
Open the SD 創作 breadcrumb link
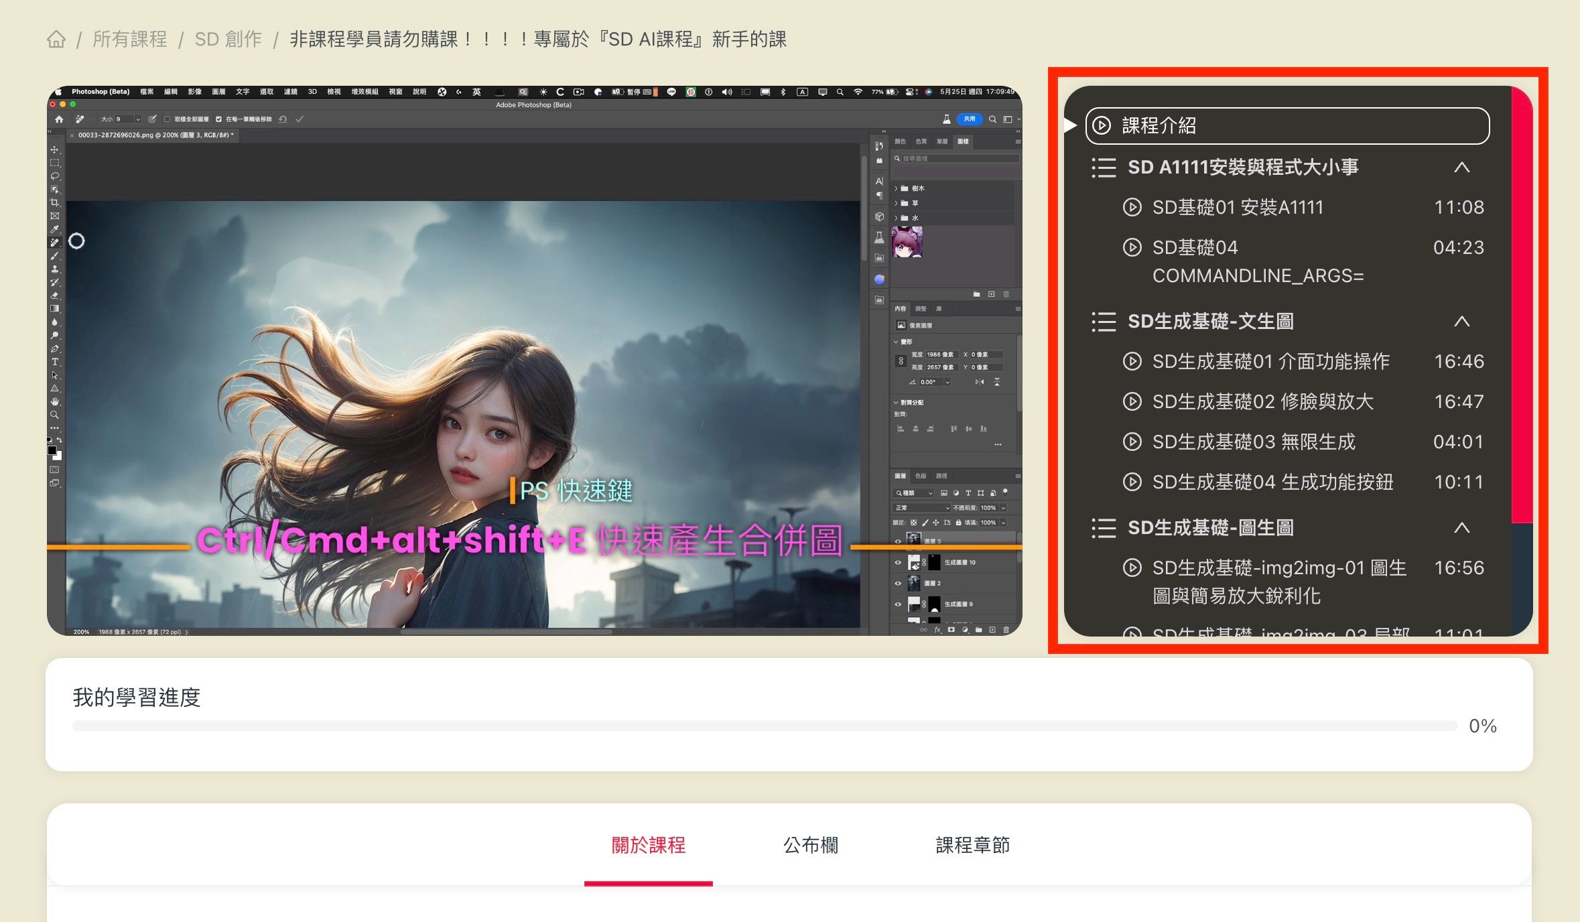coord(228,40)
